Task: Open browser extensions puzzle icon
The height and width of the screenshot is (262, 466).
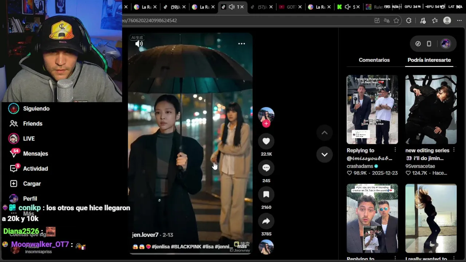Action: tap(409, 21)
